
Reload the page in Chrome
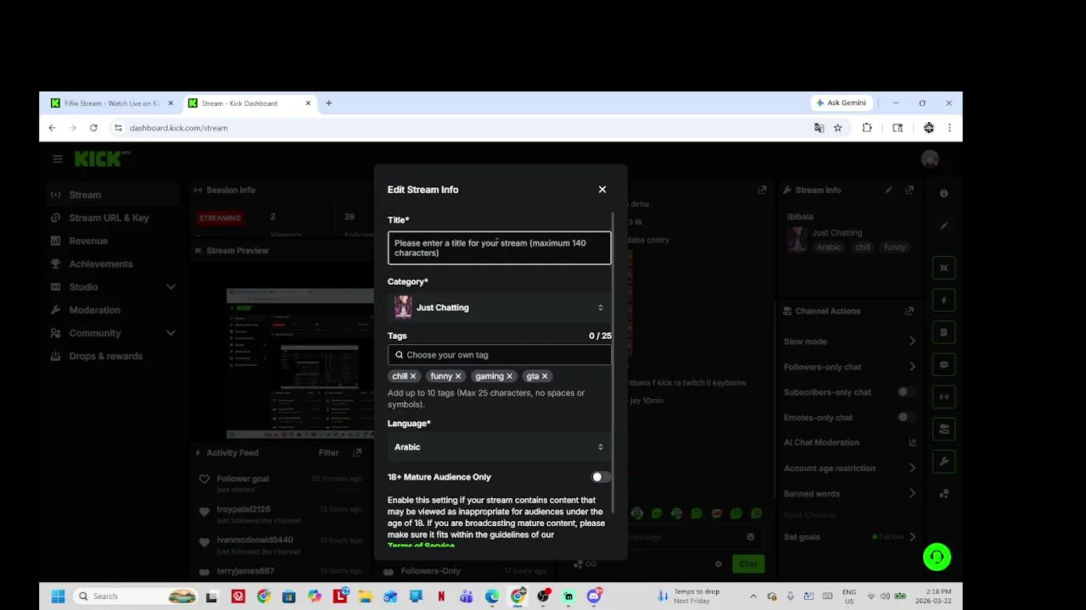pos(93,128)
